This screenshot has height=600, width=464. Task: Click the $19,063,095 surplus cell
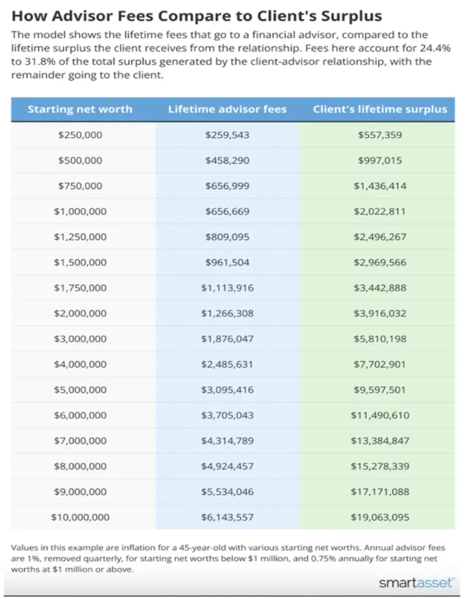(x=380, y=517)
